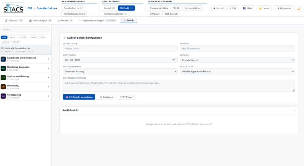Open WLAN implementation
304x166 pixels.
[x=176, y=8]
